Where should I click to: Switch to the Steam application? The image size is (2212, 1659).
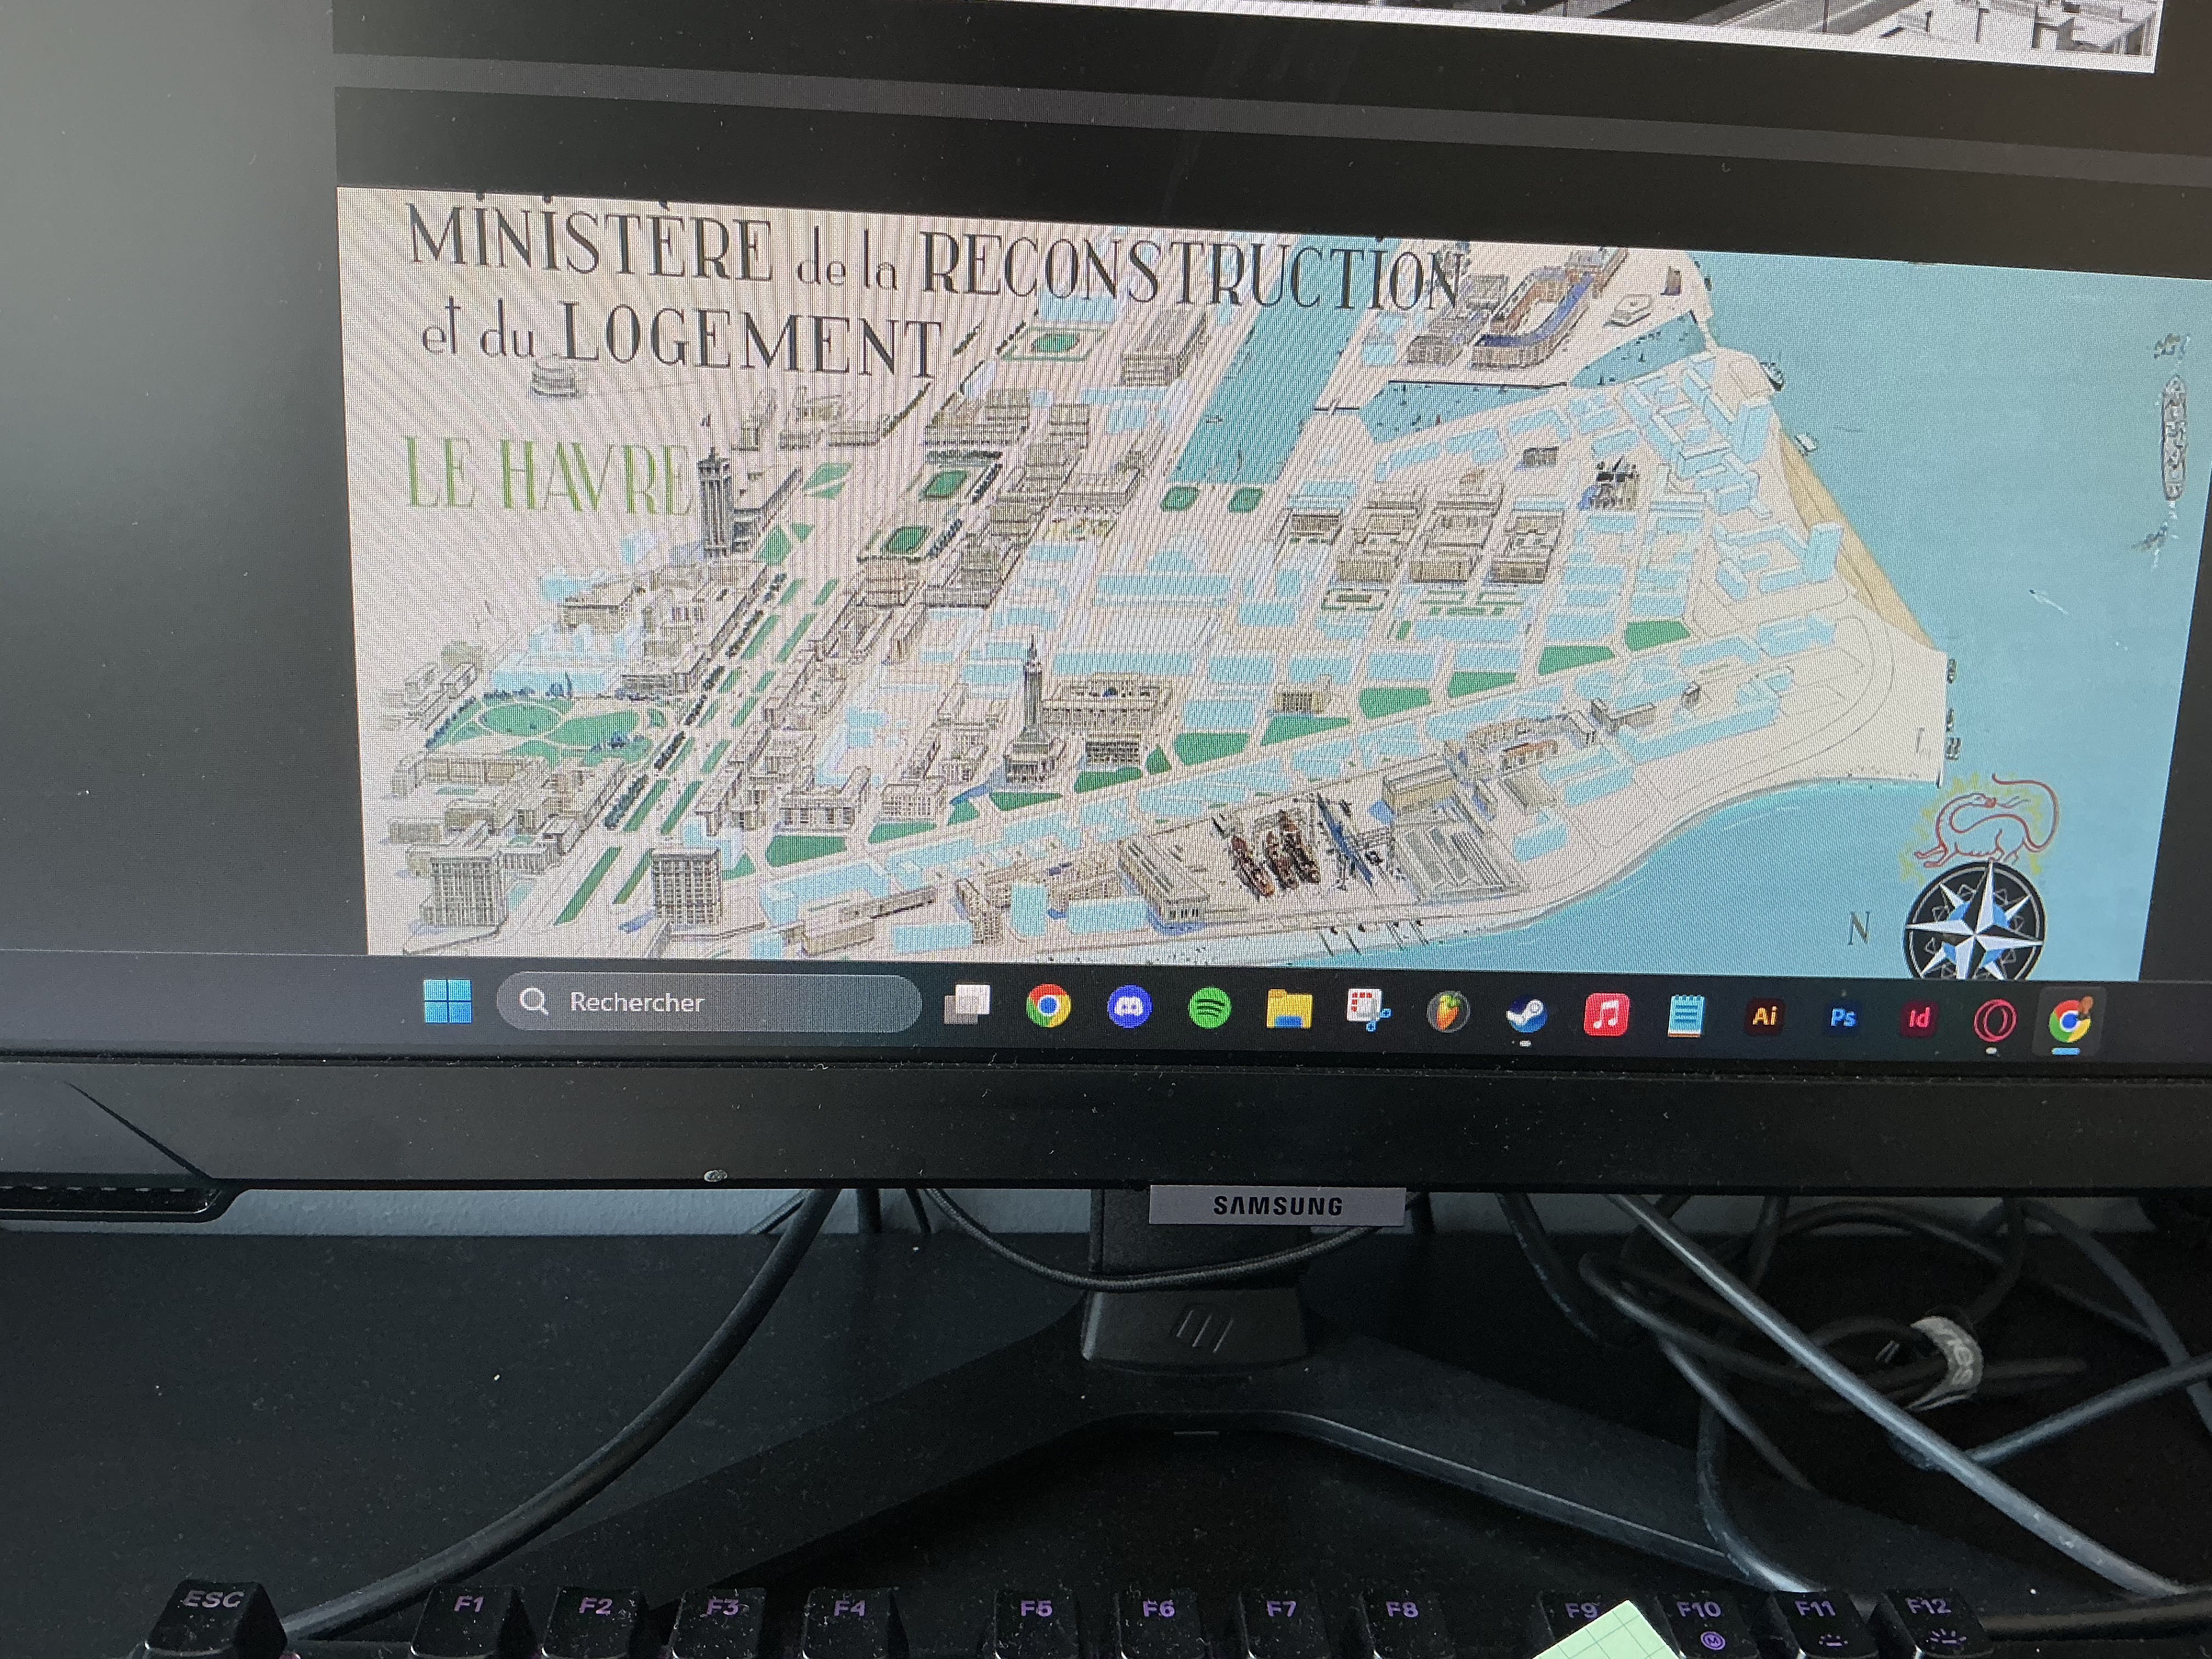(x=1526, y=1014)
